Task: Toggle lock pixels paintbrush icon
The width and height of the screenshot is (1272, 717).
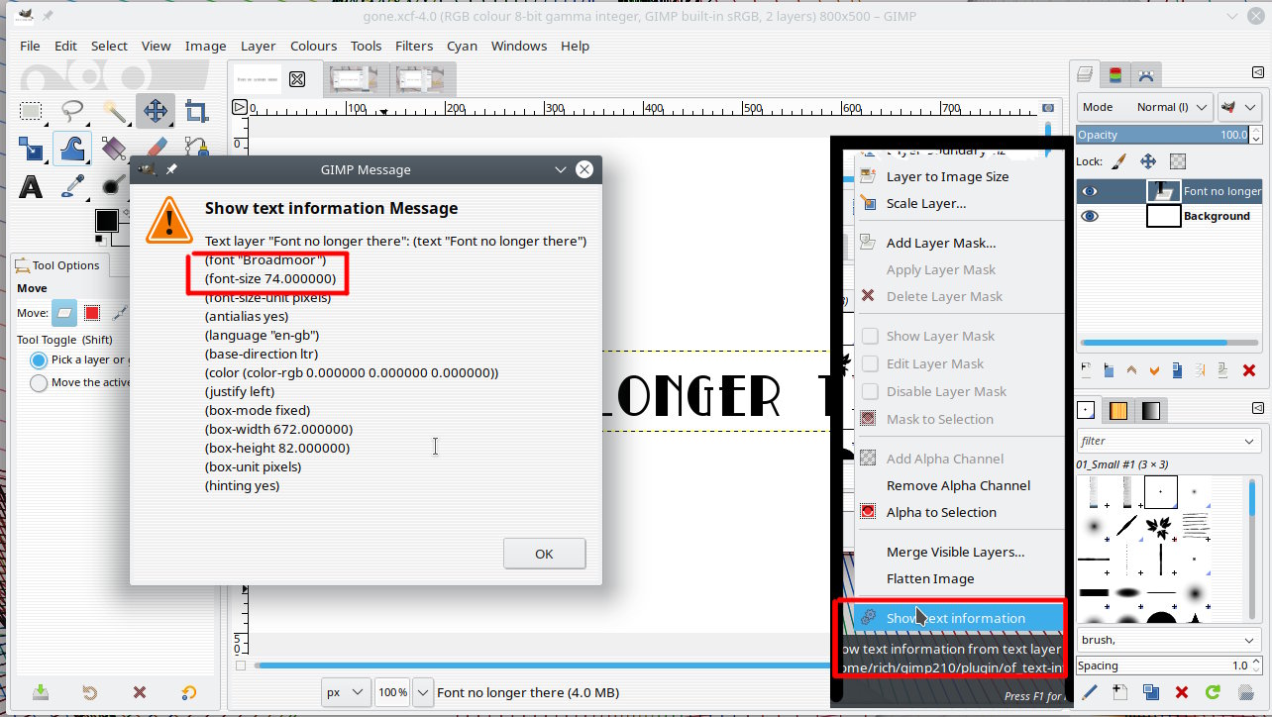Action: pos(1117,160)
